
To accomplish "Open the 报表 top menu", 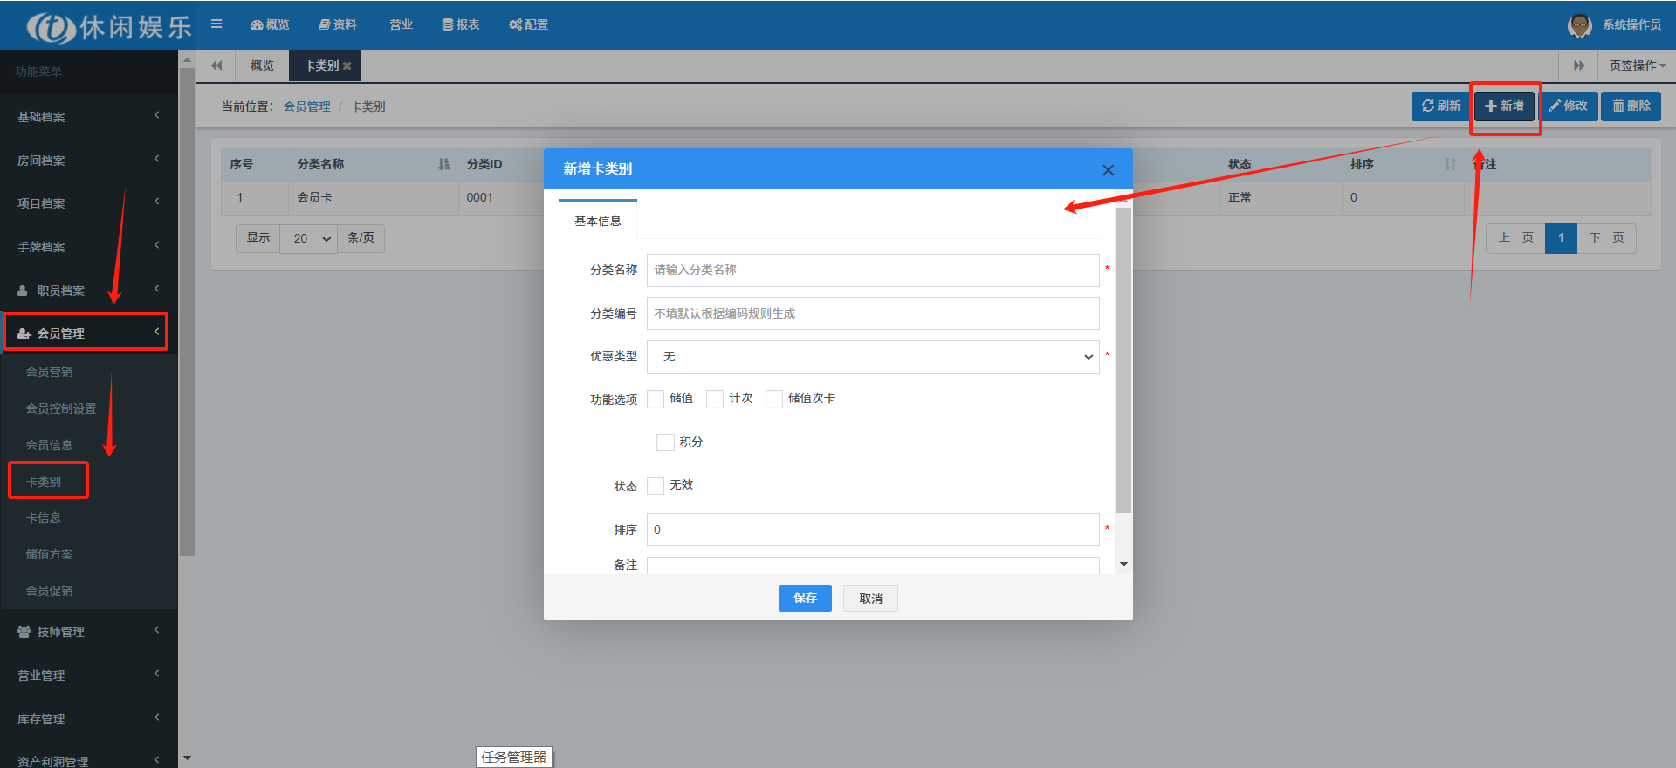I will point(461,24).
